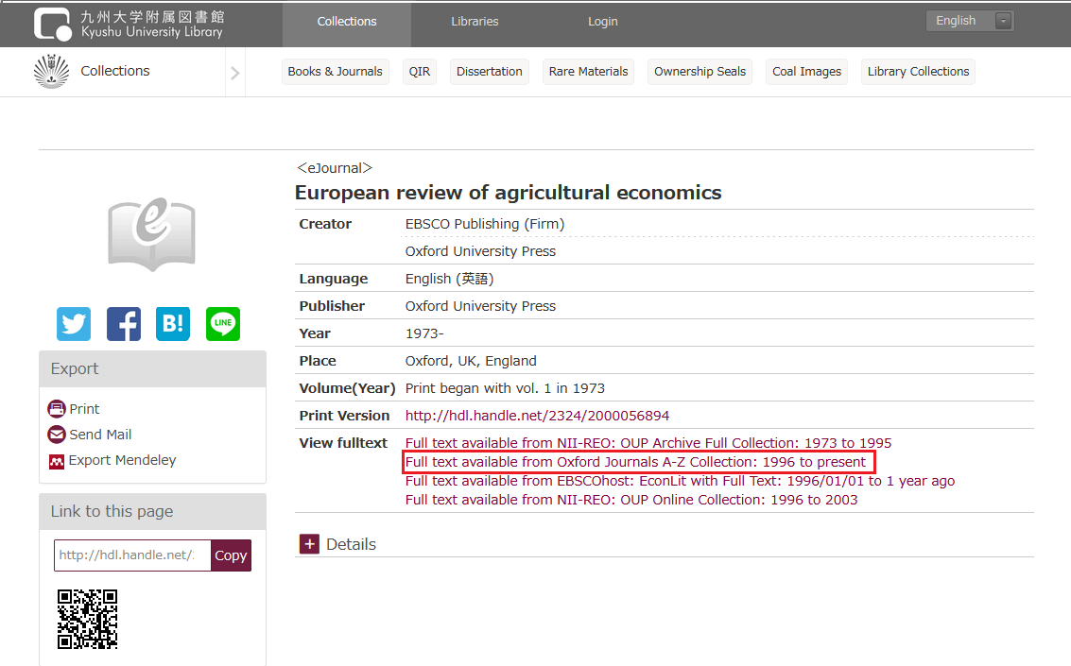
Task: Click the Print icon in Export
Action: (57, 409)
